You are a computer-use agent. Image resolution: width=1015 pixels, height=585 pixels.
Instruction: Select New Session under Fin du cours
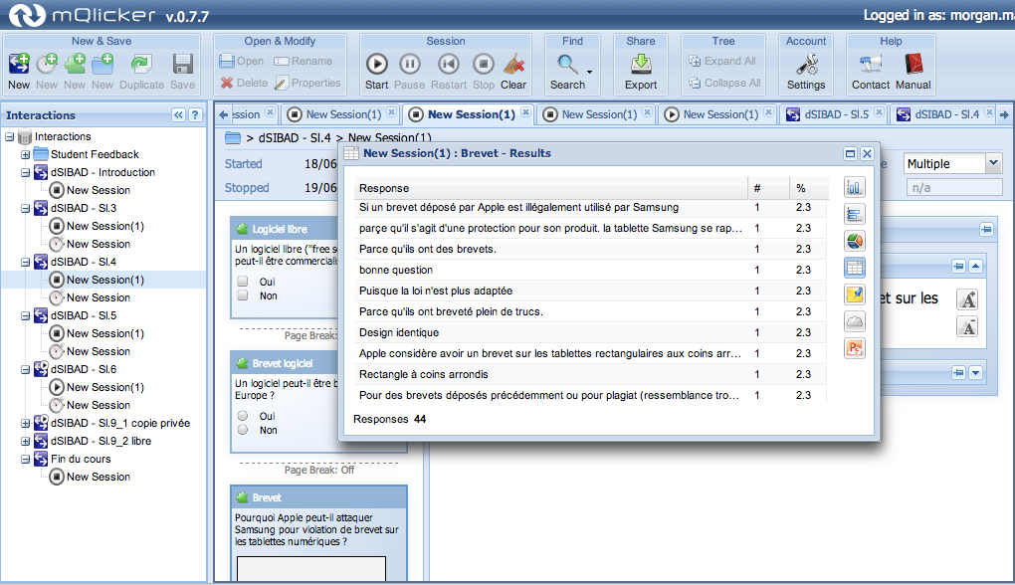98,477
